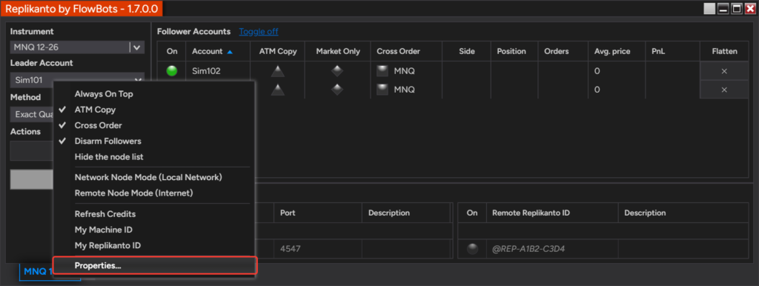Click the Flatten column header
This screenshot has height=286, width=759.
724,51
